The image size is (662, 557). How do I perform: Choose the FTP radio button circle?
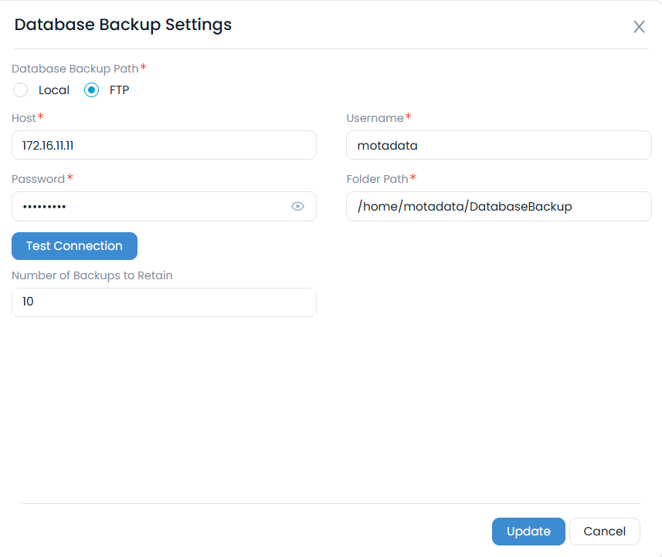pos(91,90)
